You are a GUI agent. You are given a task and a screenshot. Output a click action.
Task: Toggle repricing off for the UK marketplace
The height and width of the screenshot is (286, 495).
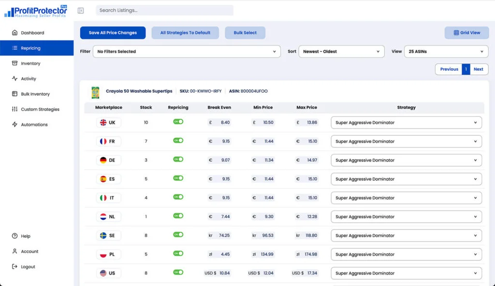pyautogui.click(x=178, y=122)
